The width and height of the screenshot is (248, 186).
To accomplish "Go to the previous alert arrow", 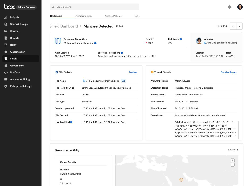I will [233, 26].
